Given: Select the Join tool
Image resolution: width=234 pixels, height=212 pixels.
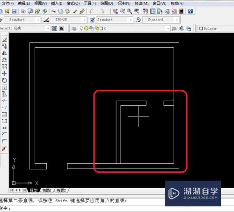Looking at the screenshot, I should tap(4, 128).
